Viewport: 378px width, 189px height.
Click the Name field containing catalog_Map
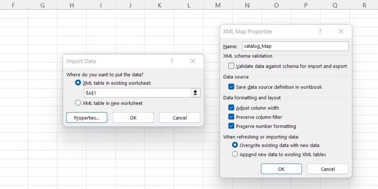295,46
